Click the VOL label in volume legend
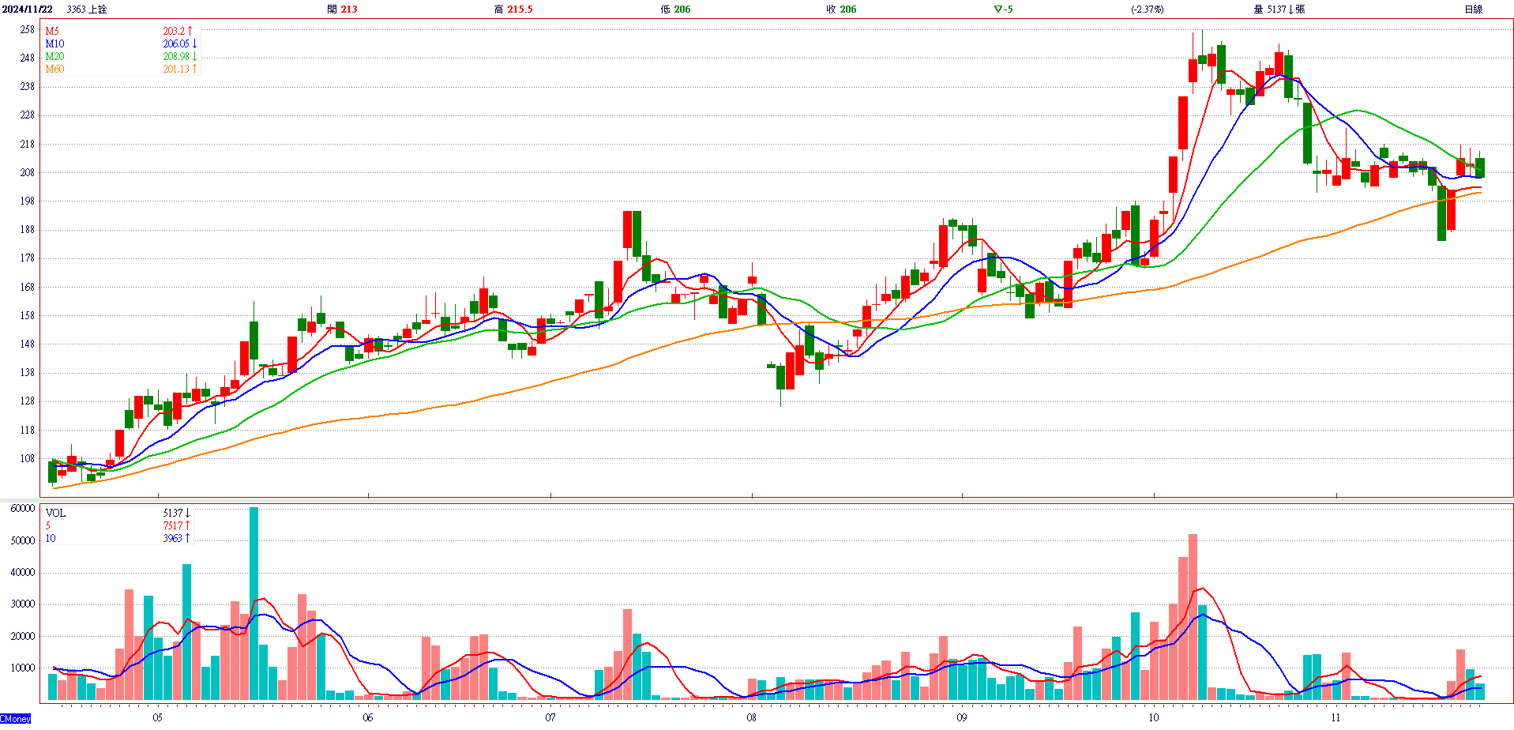Image resolution: width=1514 pixels, height=730 pixels. coord(55,513)
